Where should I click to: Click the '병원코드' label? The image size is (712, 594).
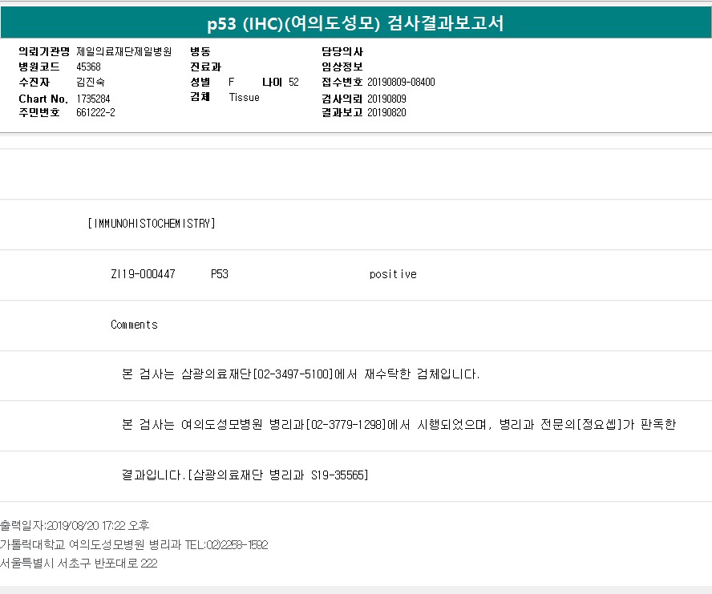coord(39,67)
